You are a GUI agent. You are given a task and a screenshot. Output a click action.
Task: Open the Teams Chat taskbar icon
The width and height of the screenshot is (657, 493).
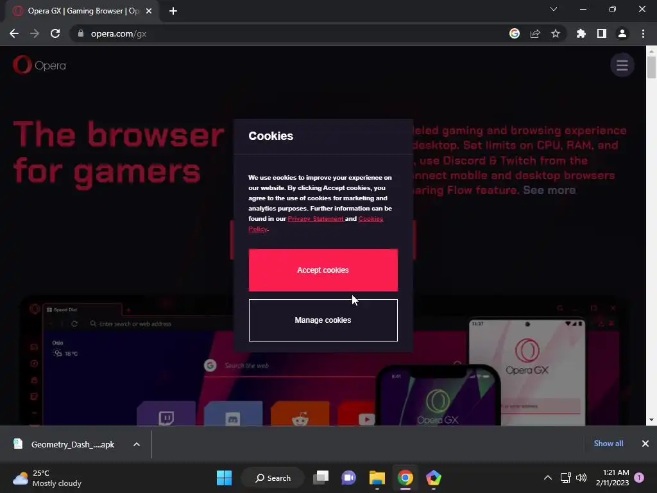pyautogui.click(x=348, y=478)
